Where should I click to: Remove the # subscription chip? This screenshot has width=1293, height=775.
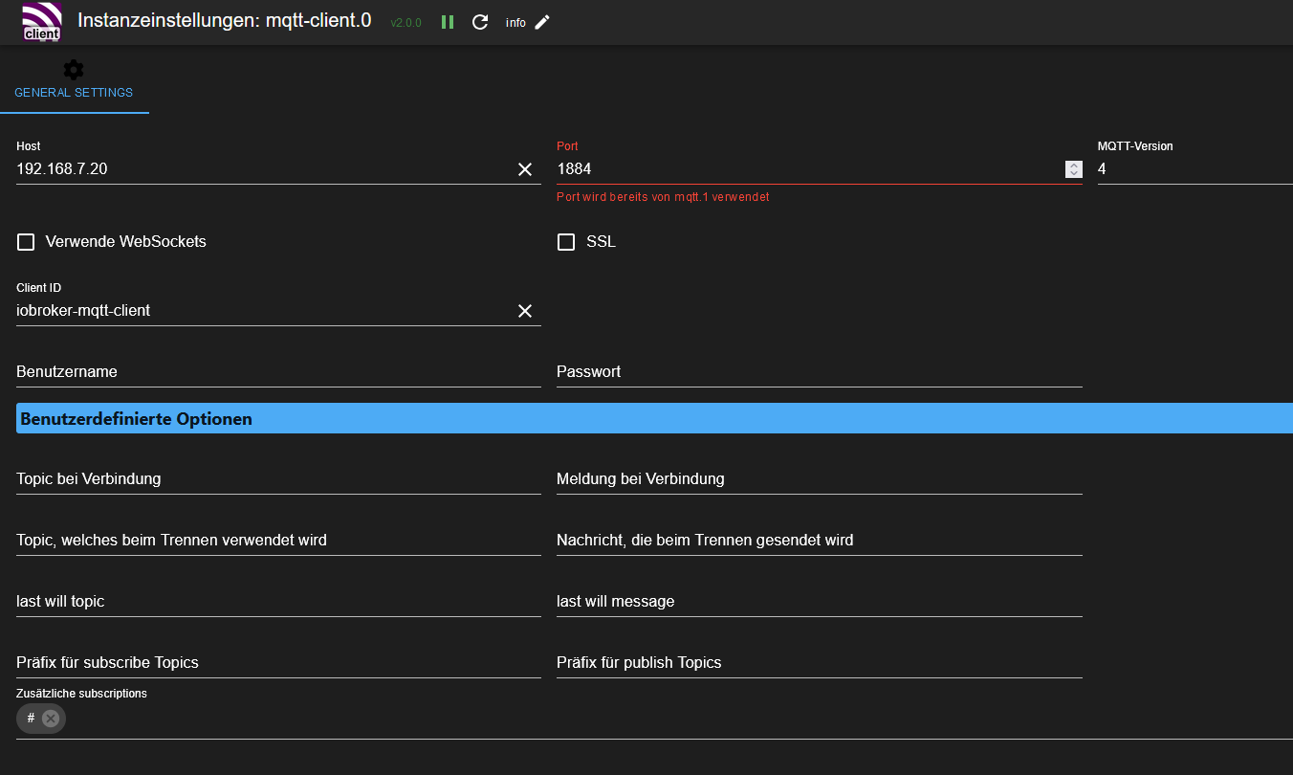pos(51,719)
